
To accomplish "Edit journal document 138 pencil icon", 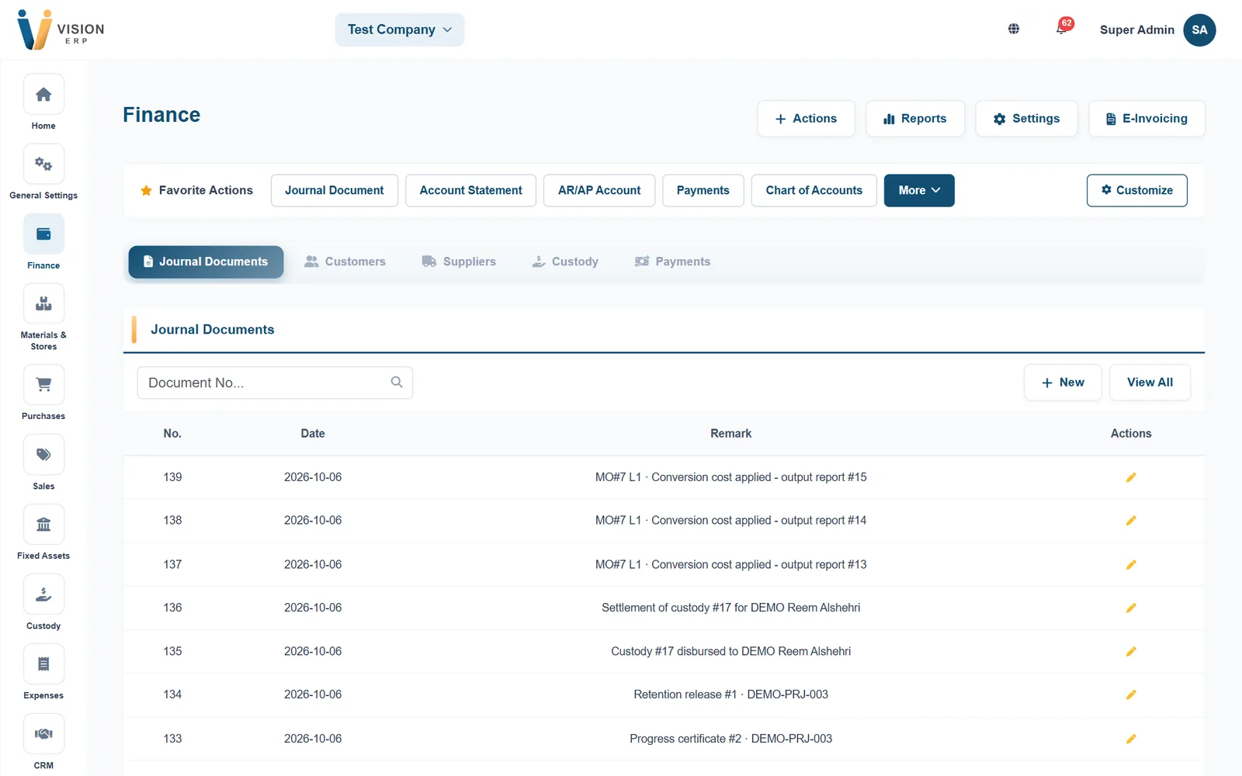I will 1131,521.
